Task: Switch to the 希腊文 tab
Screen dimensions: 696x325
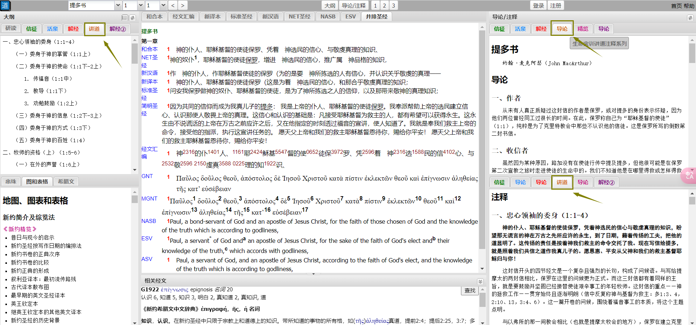Action: tap(66, 182)
